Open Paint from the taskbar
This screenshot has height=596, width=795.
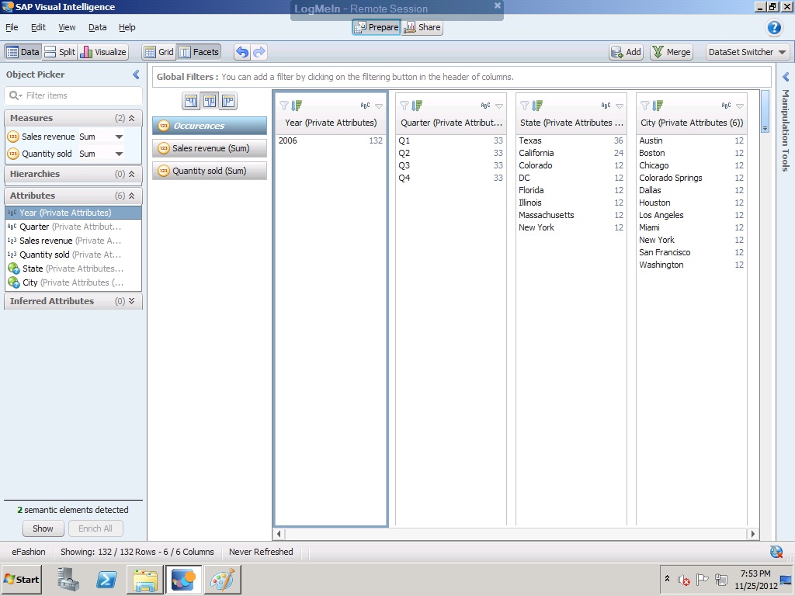pos(223,579)
